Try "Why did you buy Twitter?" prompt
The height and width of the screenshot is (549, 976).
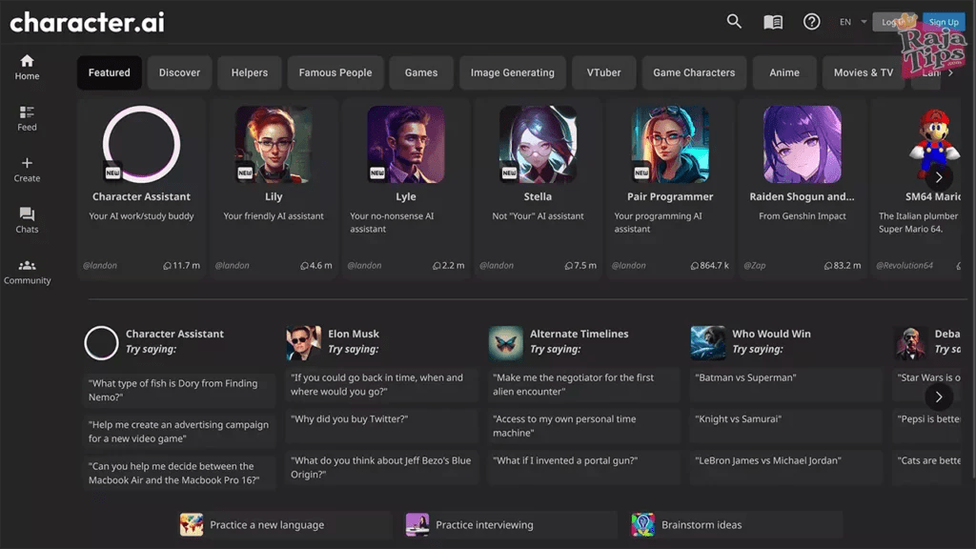(x=381, y=426)
